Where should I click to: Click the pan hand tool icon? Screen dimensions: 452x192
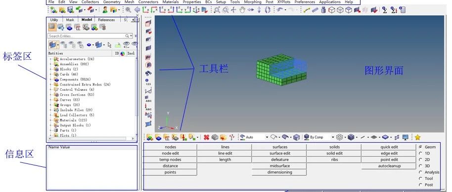(242, 10)
